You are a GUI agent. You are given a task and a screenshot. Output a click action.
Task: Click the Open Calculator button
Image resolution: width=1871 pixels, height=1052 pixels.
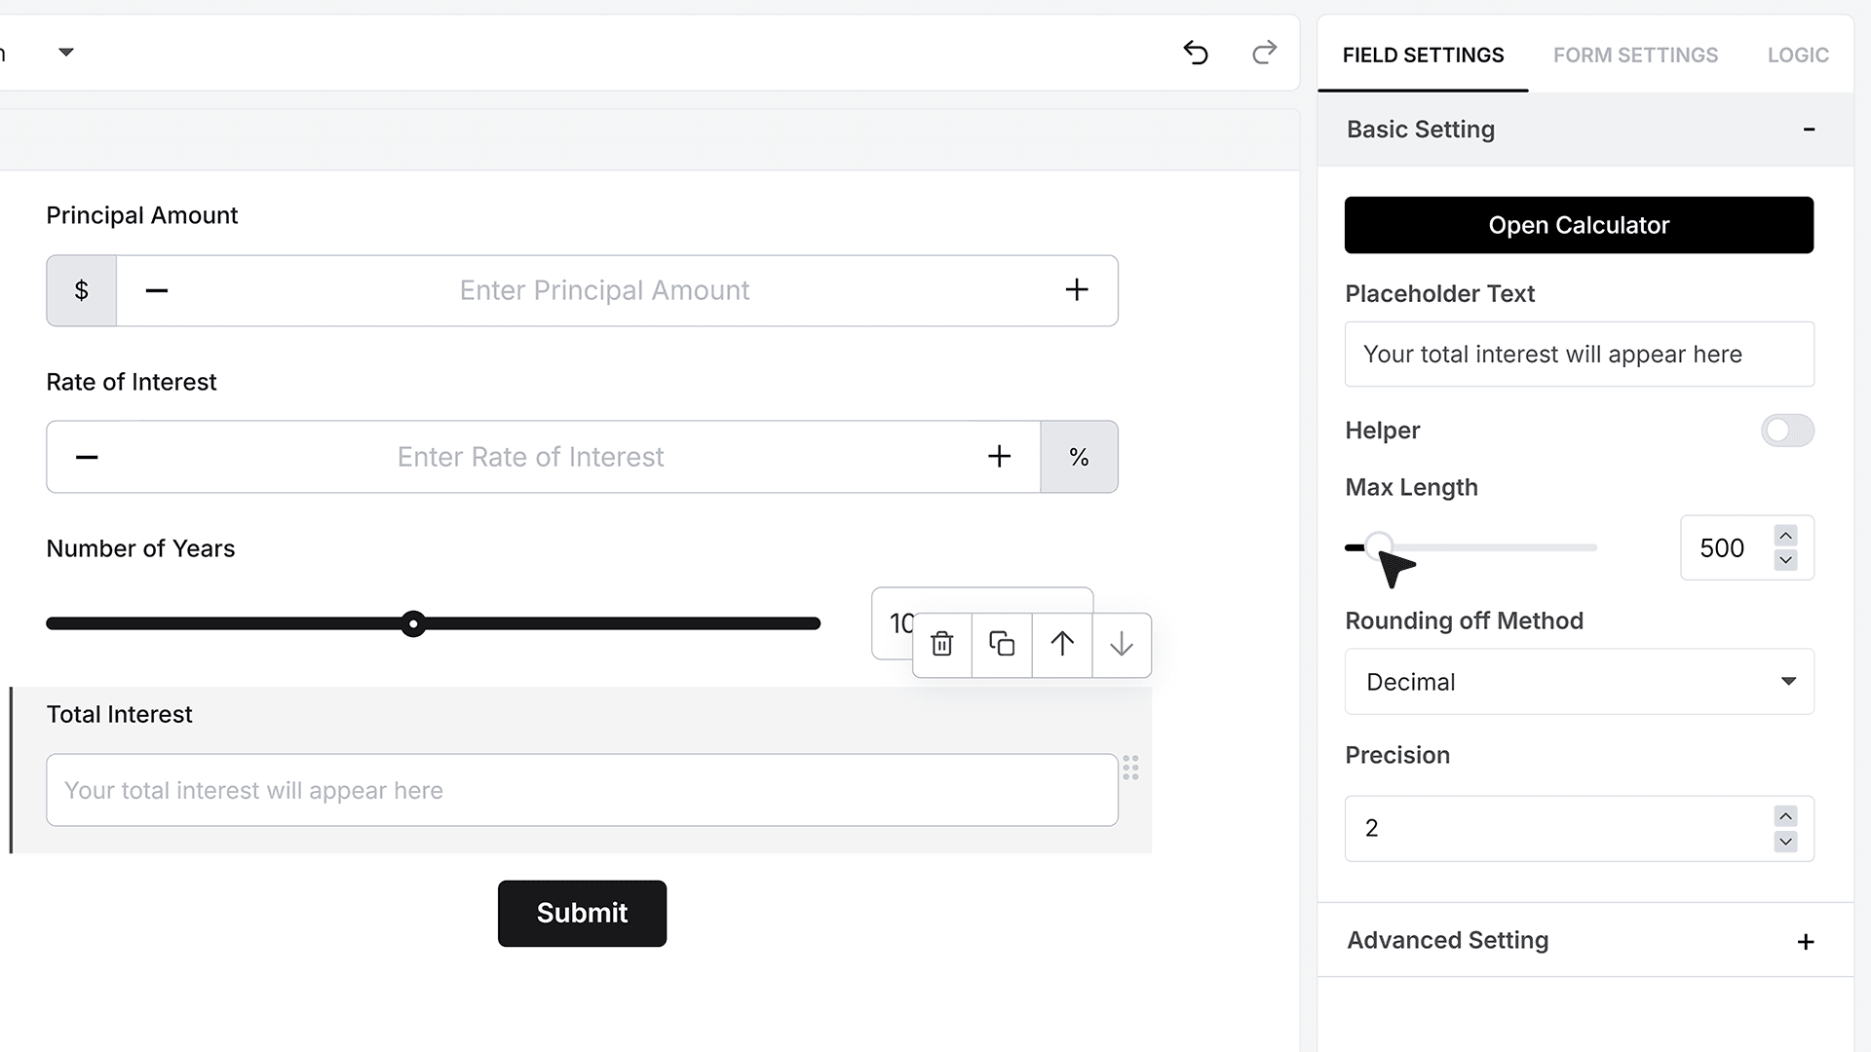tap(1579, 225)
